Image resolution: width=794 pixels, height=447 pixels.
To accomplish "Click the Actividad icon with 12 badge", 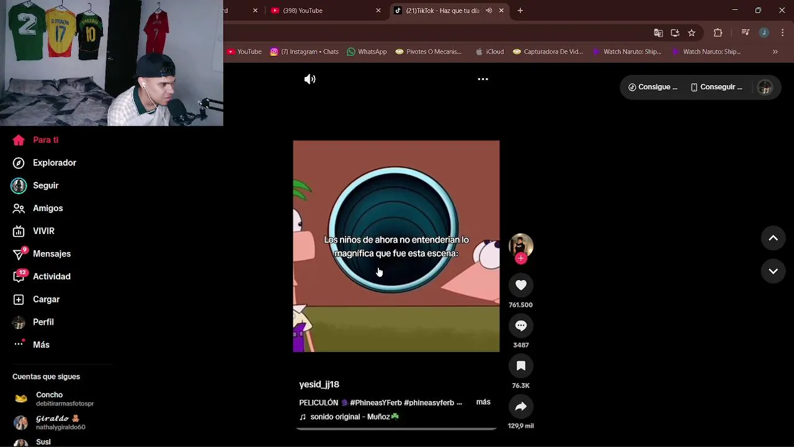I will click(19, 276).
